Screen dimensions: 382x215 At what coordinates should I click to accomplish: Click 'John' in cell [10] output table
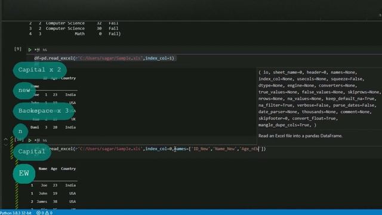coord(43,193)
